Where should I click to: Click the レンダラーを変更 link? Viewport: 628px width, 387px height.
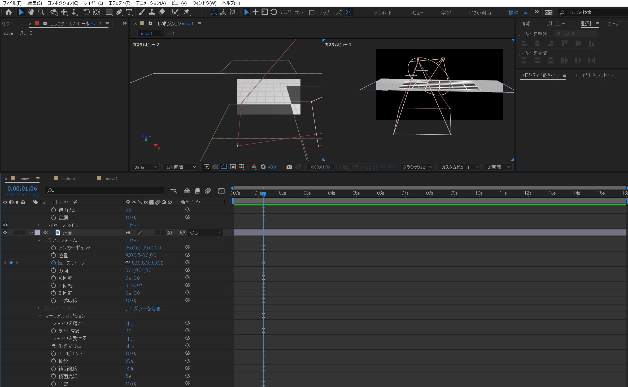click(x=144, y=308)
